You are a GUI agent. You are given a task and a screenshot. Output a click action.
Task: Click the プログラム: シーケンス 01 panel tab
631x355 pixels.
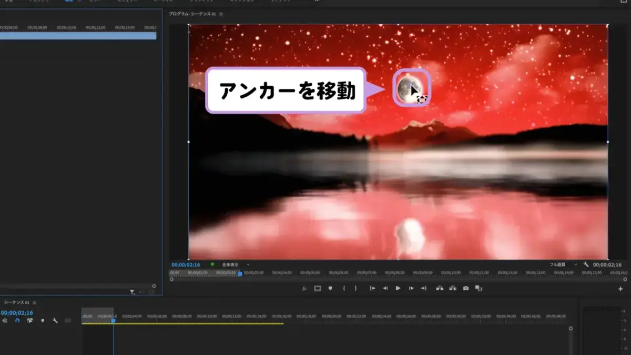tap(192, 14)
